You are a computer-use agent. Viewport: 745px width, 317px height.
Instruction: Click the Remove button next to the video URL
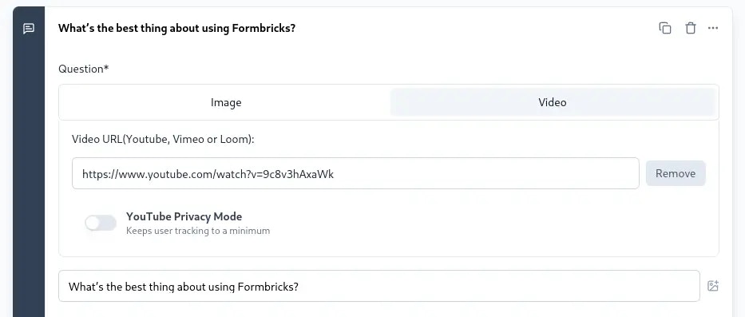click(676, 173)
